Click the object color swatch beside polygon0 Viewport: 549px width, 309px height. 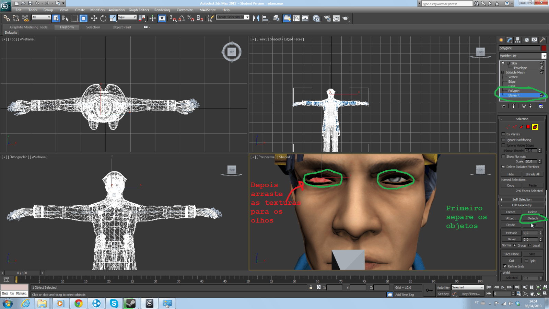(544, 48)
